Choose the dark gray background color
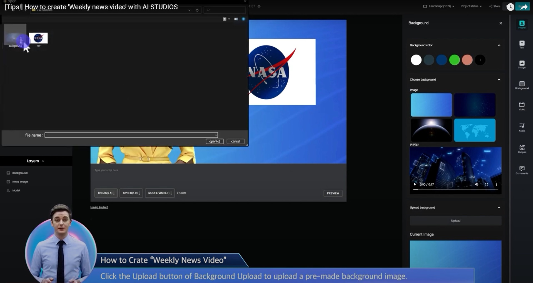533x283 pixels. click(x=429, y=60)
